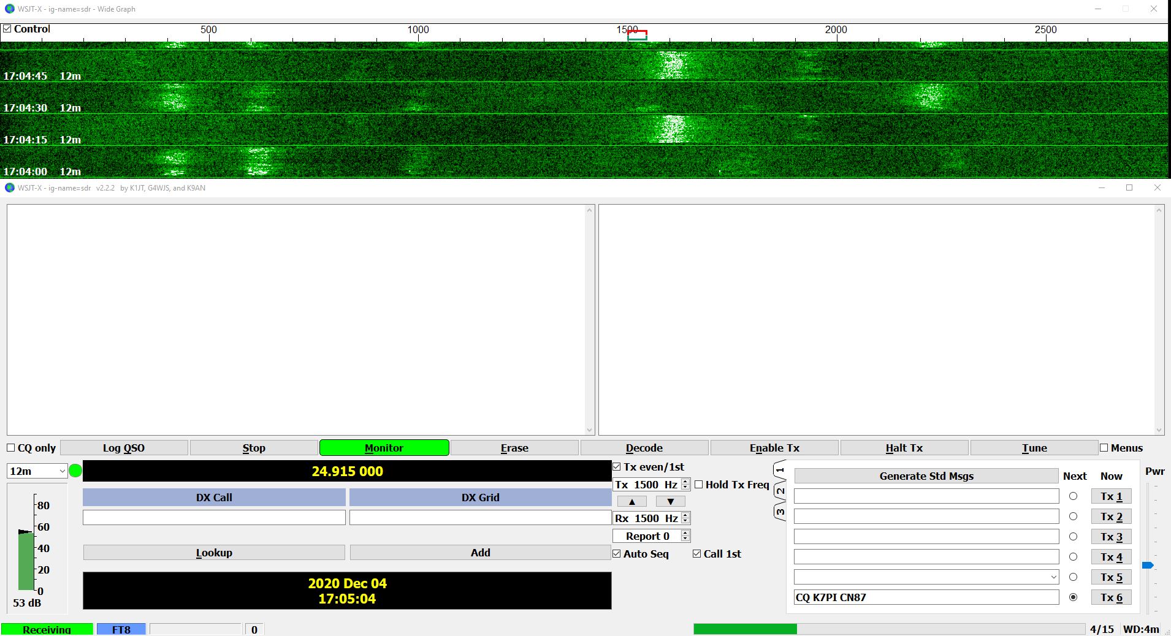
Task: Click the down arrow frequency button
Action: tap(670, 501)
